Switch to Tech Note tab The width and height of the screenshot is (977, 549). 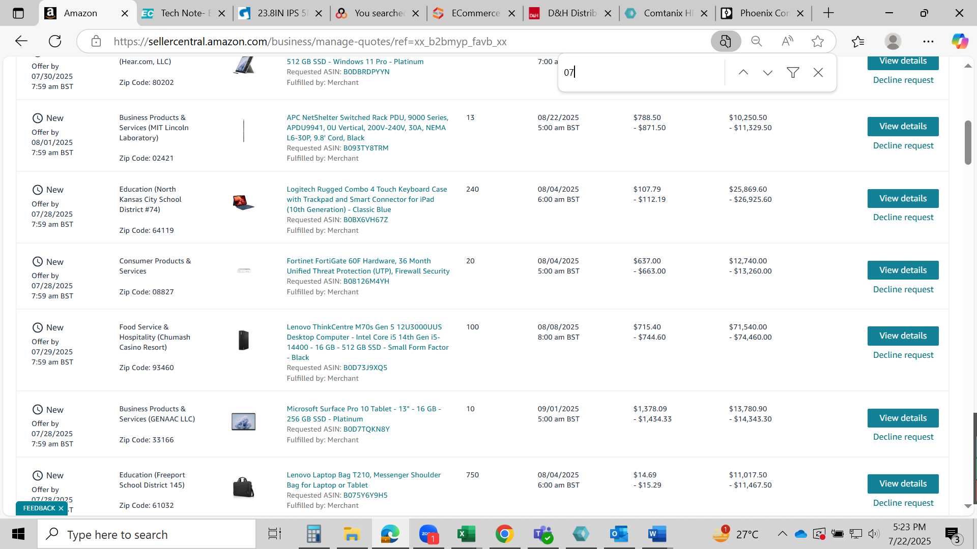click(184, 13)
